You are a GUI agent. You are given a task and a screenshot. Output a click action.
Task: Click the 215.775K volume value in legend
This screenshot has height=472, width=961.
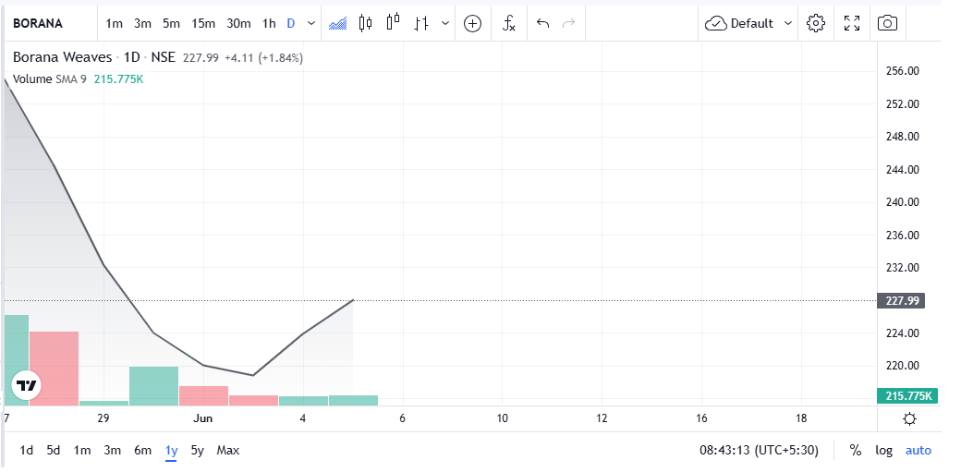pyautogui.click(x=118, y=79)
